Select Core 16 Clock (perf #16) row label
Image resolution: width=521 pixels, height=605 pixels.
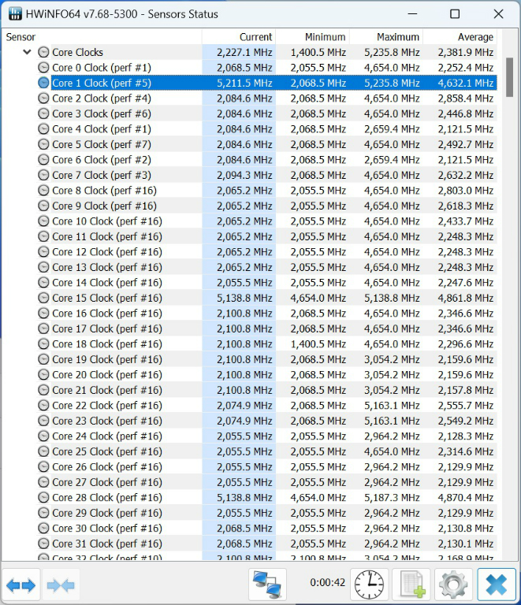(x=107, y=314)
